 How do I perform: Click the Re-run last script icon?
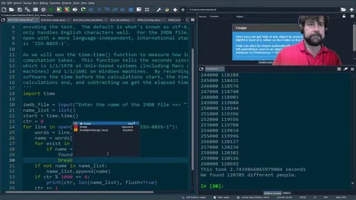[x=83, y=9]
